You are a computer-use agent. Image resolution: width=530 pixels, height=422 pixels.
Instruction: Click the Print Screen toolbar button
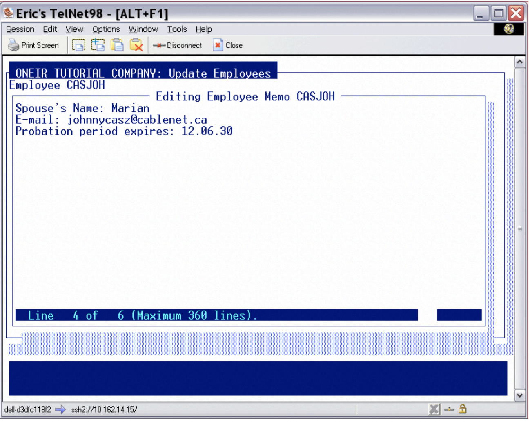tap(33, 45)
